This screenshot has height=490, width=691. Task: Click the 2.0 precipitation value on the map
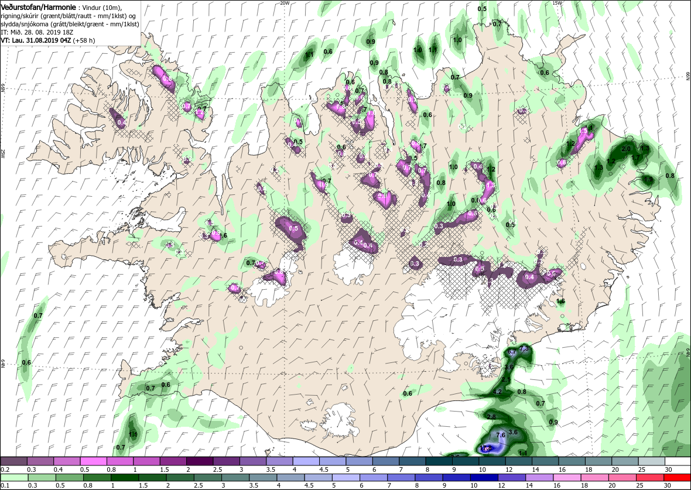click(626, 149)
